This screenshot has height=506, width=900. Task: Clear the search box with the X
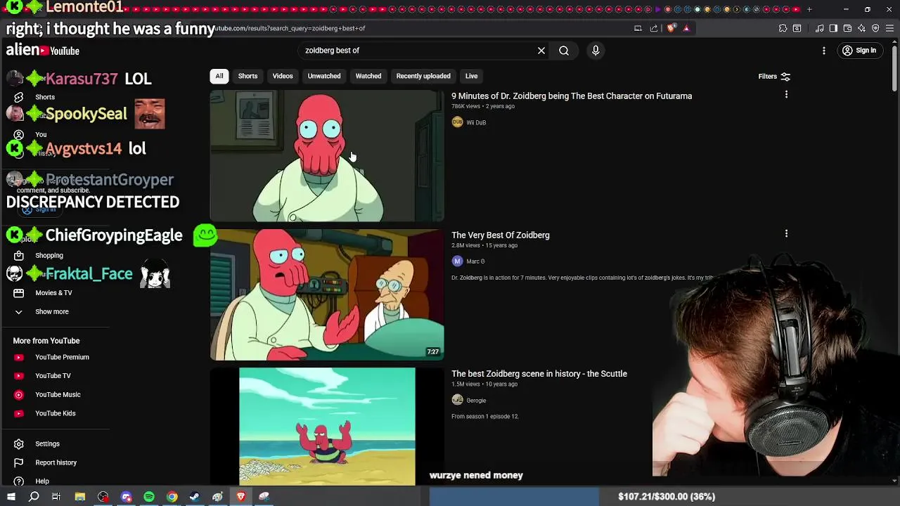[541, 51]
